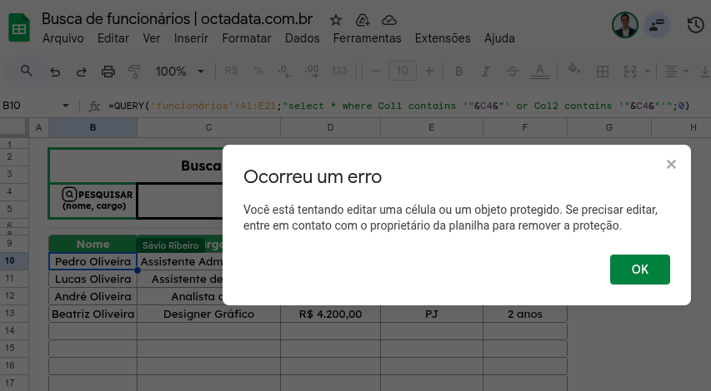Close the error dialog with X
This screenshot has width=711, height=391.
pos(671,164)
